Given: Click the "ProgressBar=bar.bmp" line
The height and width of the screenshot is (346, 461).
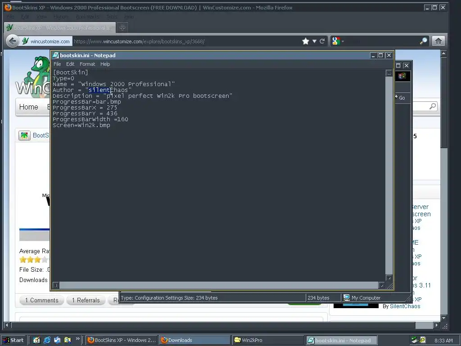Looking at the screenshot, I should click(87, 102).
